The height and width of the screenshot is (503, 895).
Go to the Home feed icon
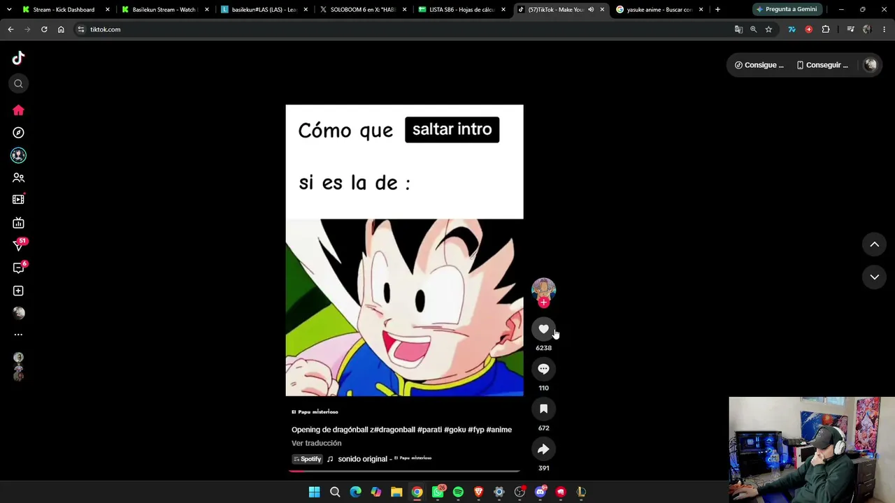tap(18, 110)
